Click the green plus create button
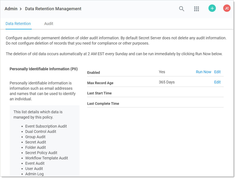 pyautogui.click(x=212, y=9)
